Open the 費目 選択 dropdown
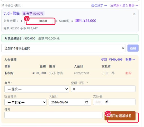 click(x=37, y=89)
